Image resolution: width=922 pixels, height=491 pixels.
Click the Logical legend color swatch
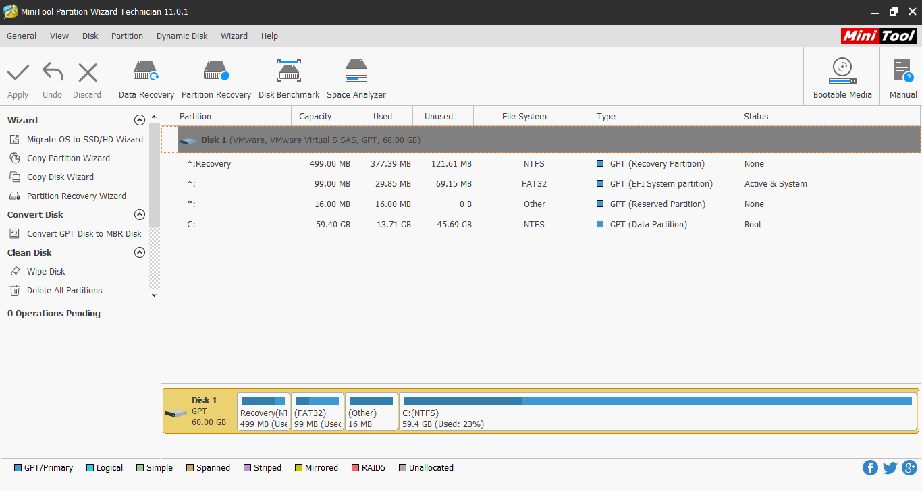coord(90,468)
